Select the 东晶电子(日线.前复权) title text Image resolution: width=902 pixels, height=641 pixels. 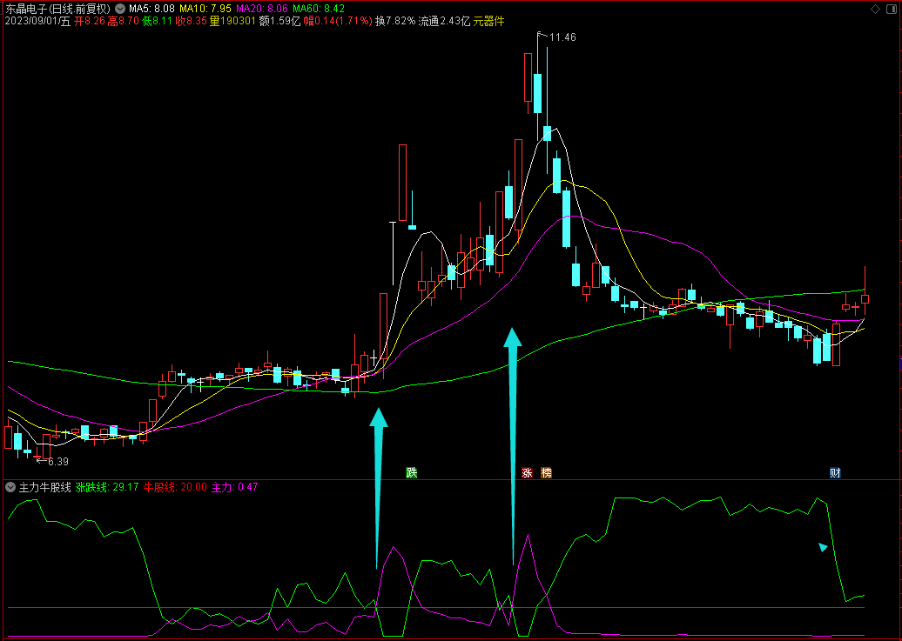[58, 10]
